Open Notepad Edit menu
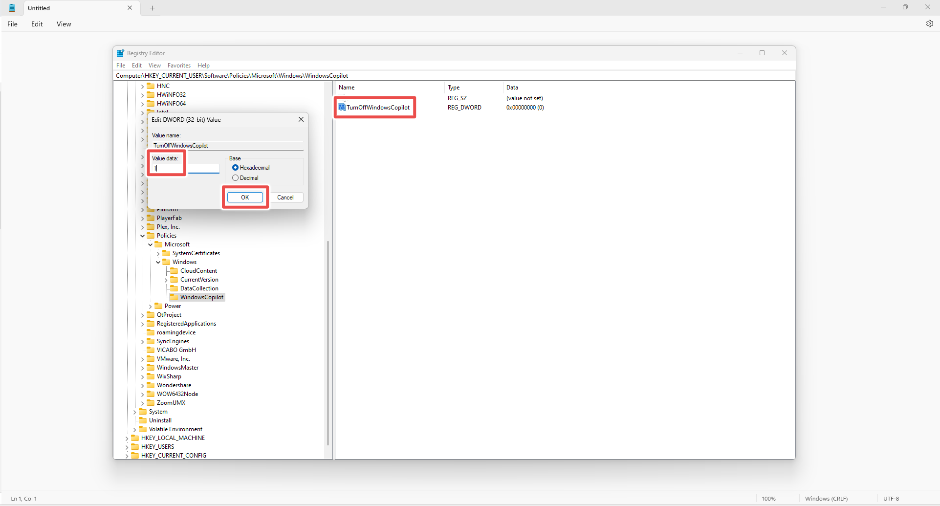The width and height of the screenshot is (940, 506). [x=37, y=24]
